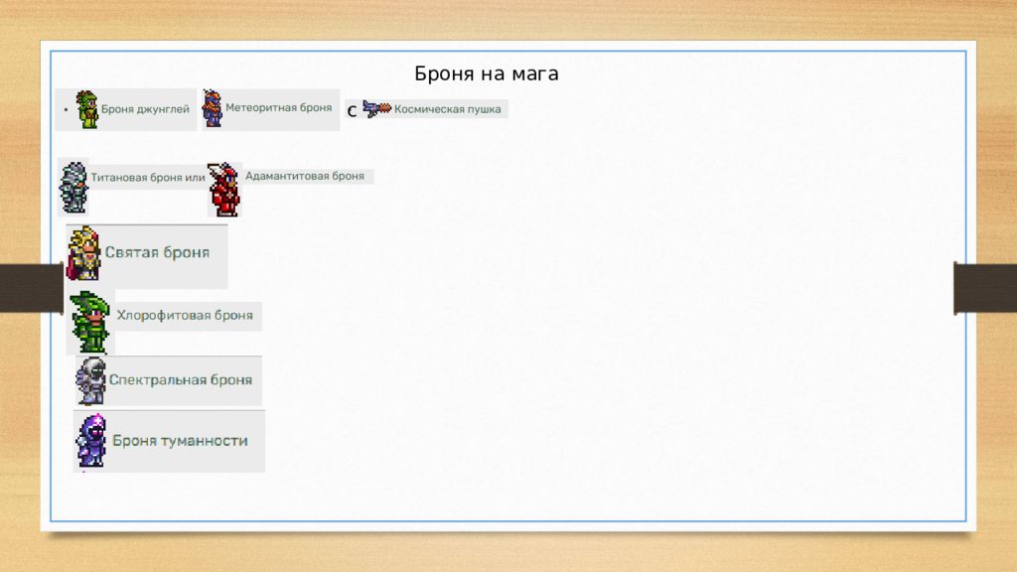Click the Meteor armor character sprite
Screen dimensions: 1017x572
[213, 108]
